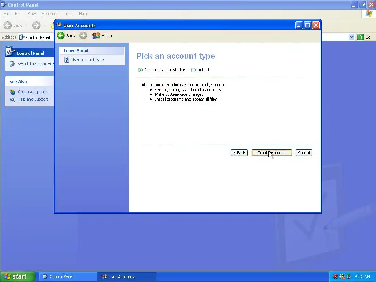The image size is (376, 282).
Task: Click the See Also panel header
Action: (x=29, y=82)
